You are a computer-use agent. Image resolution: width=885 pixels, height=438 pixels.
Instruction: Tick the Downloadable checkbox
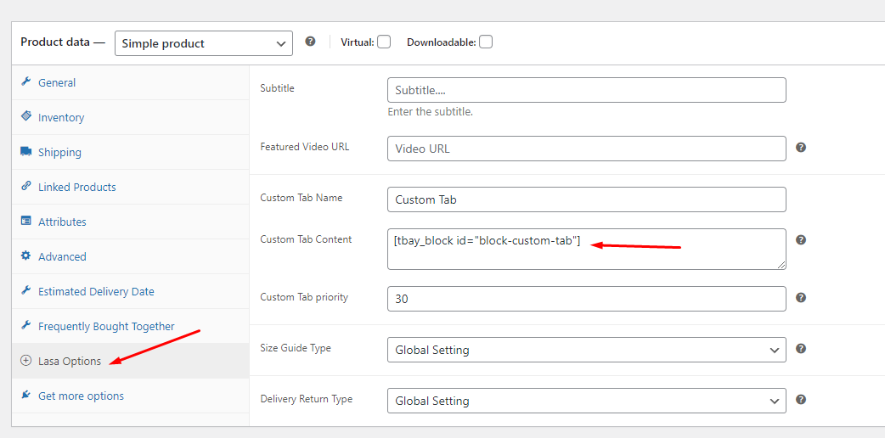coord(486,42)
